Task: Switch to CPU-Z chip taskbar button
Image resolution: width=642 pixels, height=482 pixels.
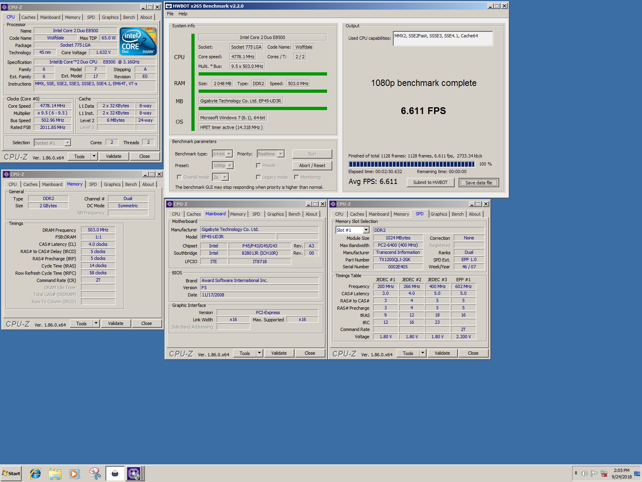Action: click(x=134, y=474)
